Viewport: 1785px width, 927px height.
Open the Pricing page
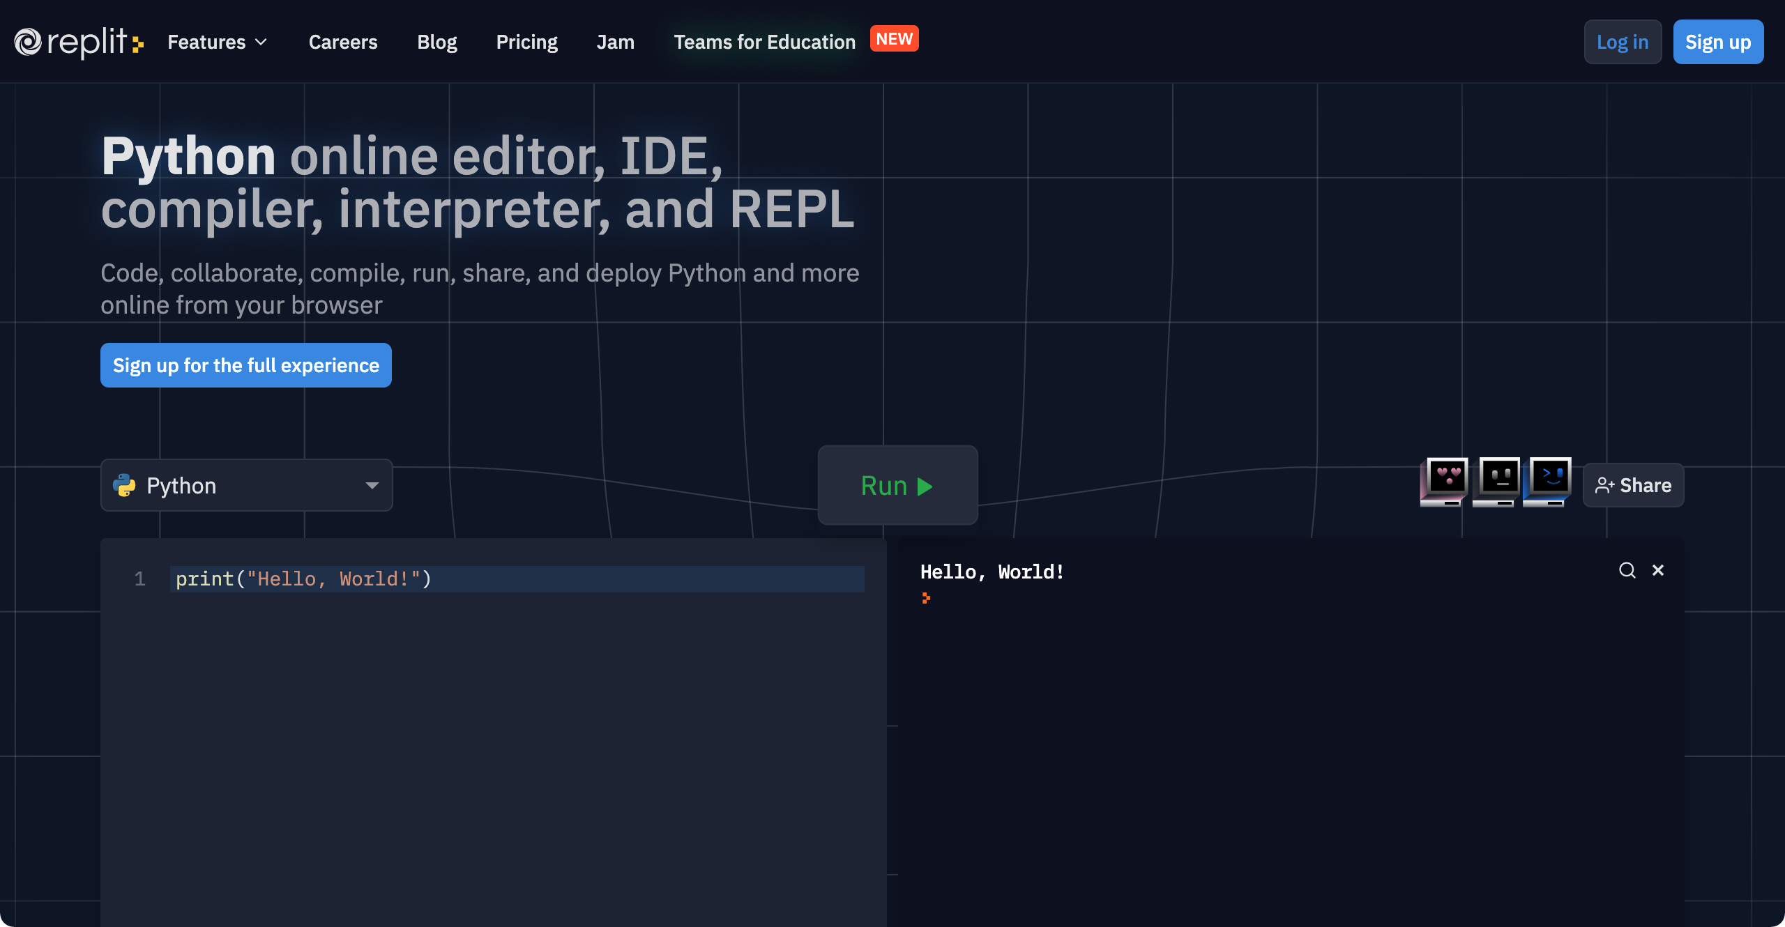526,43
